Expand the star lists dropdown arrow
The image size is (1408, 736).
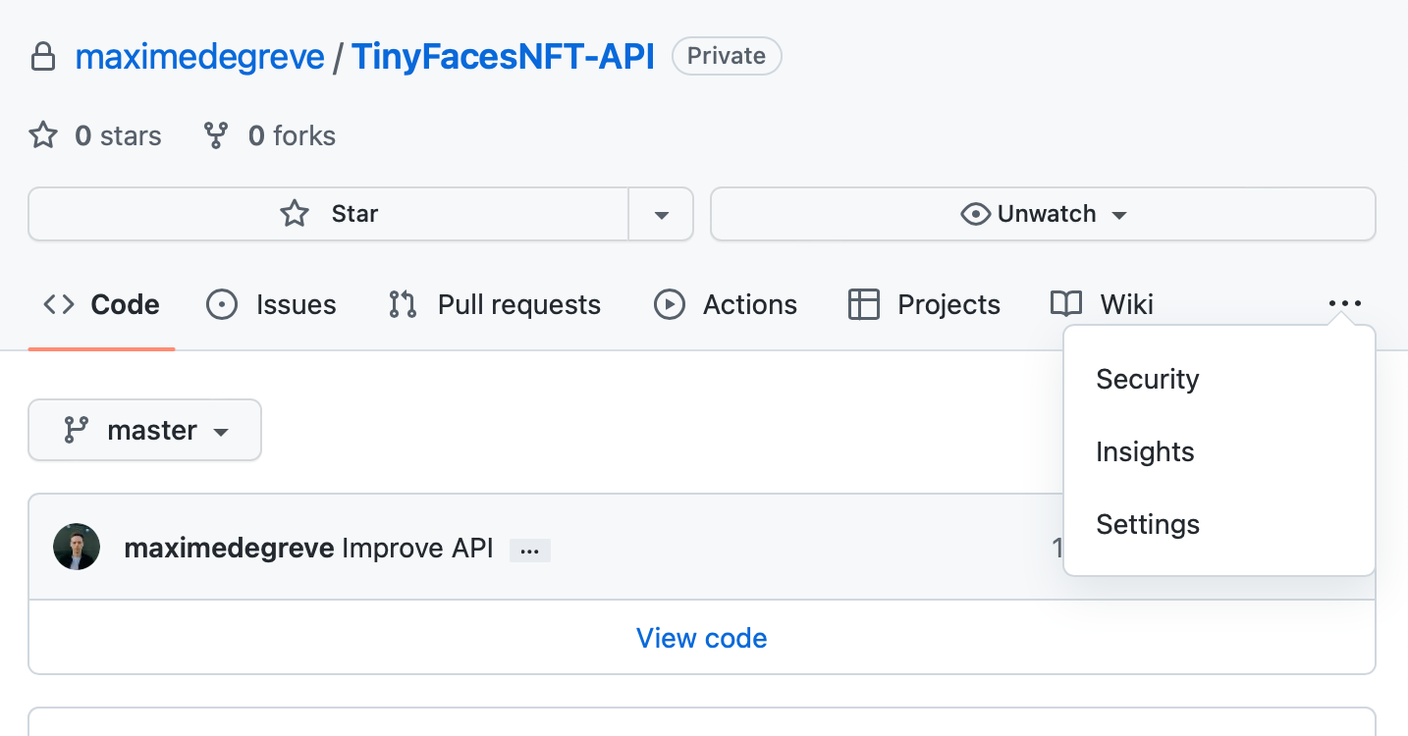click(x=661, y=214)
